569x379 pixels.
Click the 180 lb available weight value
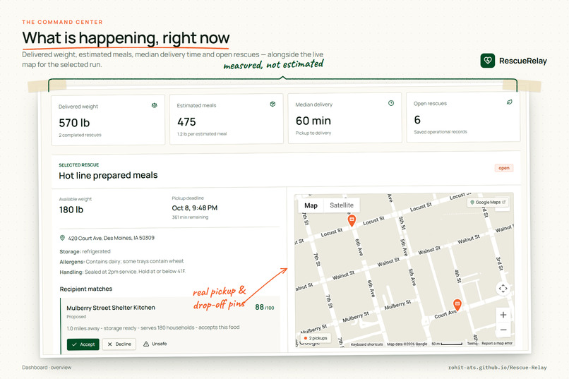coord(71,210)
